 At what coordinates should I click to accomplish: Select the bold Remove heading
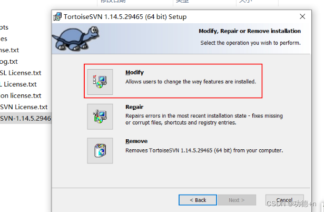click(136, 141)
